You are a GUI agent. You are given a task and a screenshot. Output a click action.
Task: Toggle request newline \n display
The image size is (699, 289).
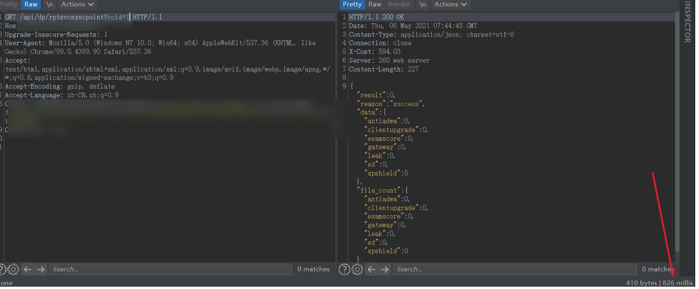pos(50,4)
